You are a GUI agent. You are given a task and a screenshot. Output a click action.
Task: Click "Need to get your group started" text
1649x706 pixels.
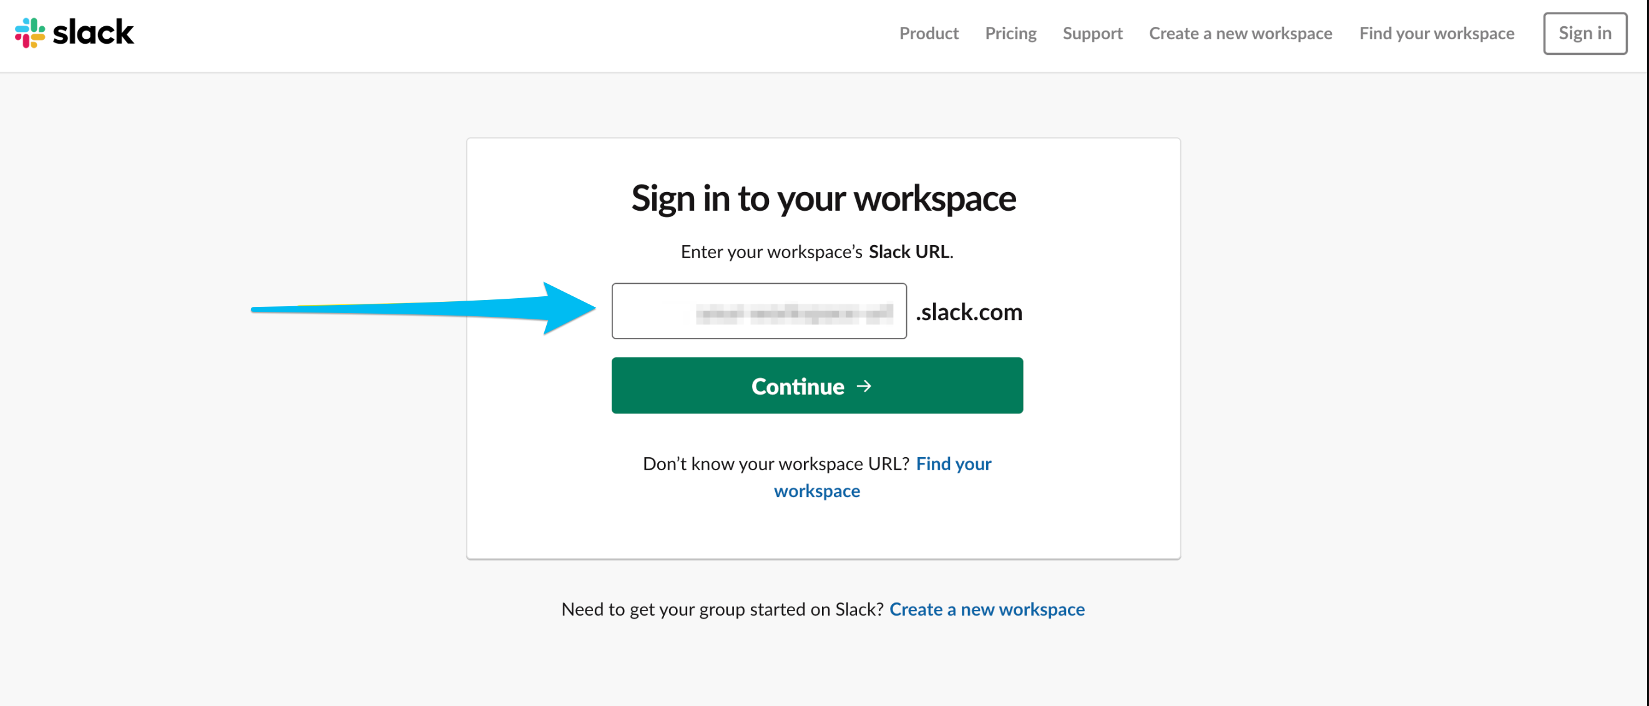click(x=722, y=609)
